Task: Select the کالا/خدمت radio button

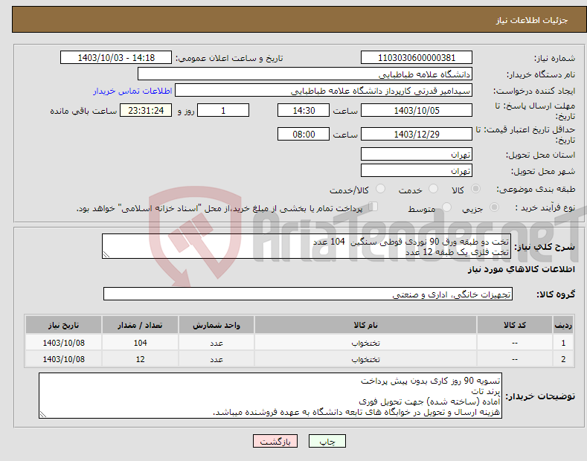Action: click(380, 189)
